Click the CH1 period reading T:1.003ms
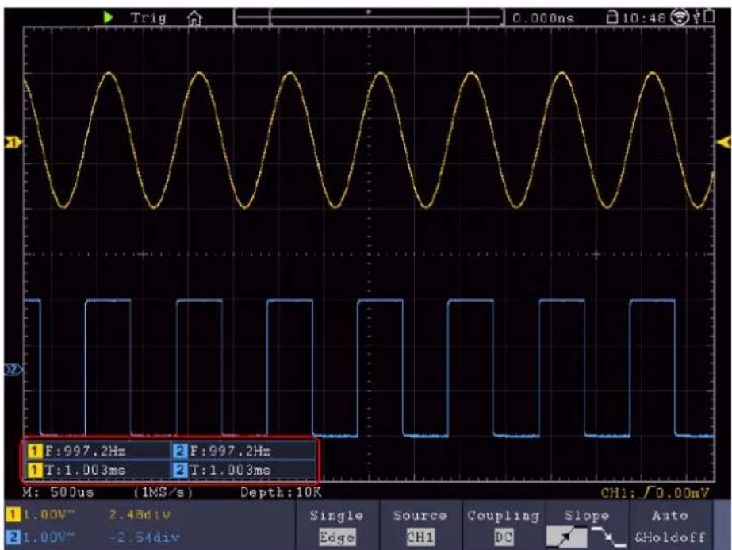The image size is (732, 550). click(85, 470)
